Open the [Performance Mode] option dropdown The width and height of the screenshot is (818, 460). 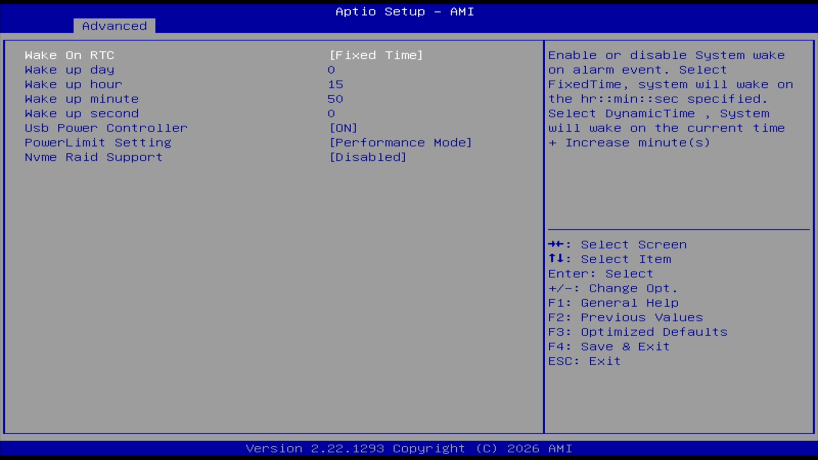pos(400,143)
